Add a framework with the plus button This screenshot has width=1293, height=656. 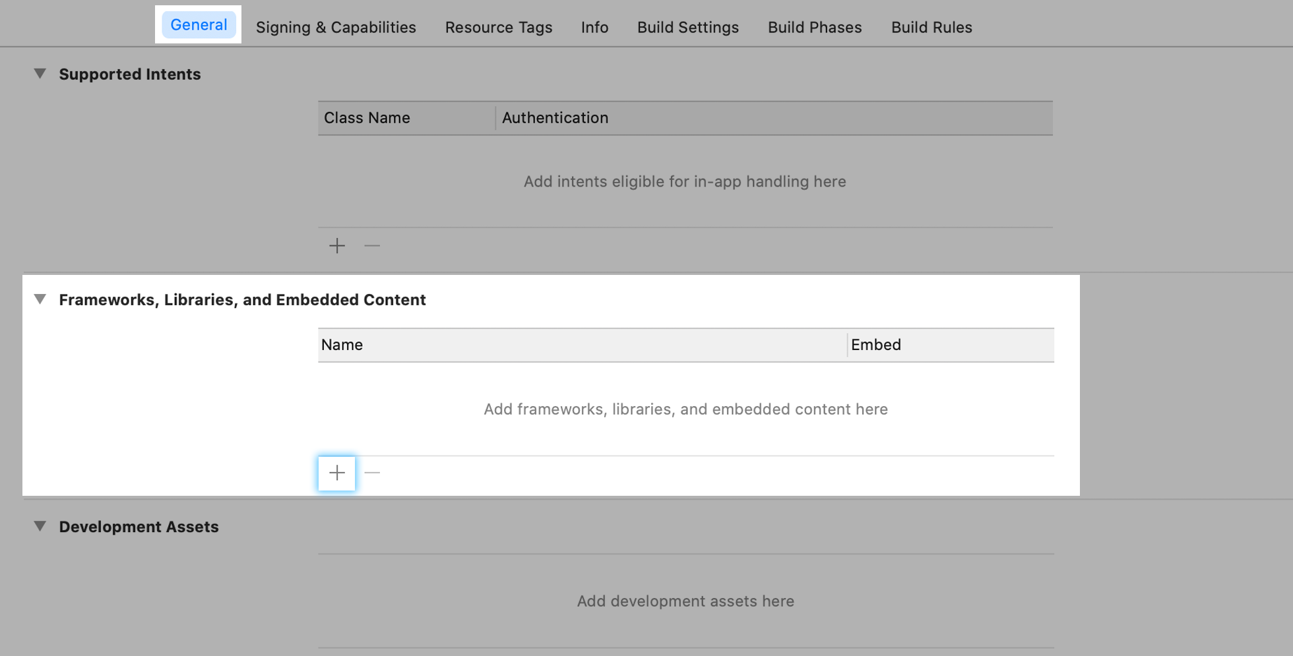coord(336,473)
